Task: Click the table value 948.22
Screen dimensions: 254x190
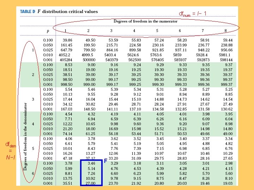Action: click(204, 50)
